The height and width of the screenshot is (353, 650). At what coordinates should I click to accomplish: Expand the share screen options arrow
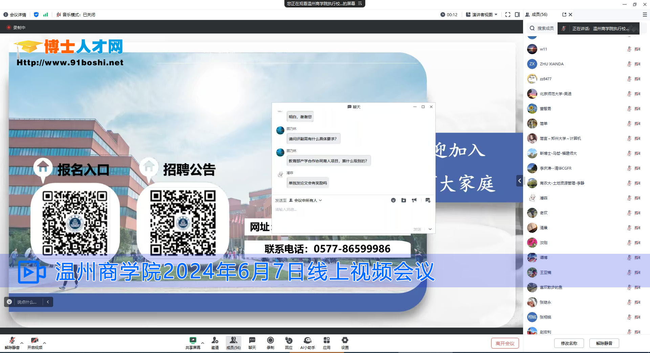pos(202,343)
